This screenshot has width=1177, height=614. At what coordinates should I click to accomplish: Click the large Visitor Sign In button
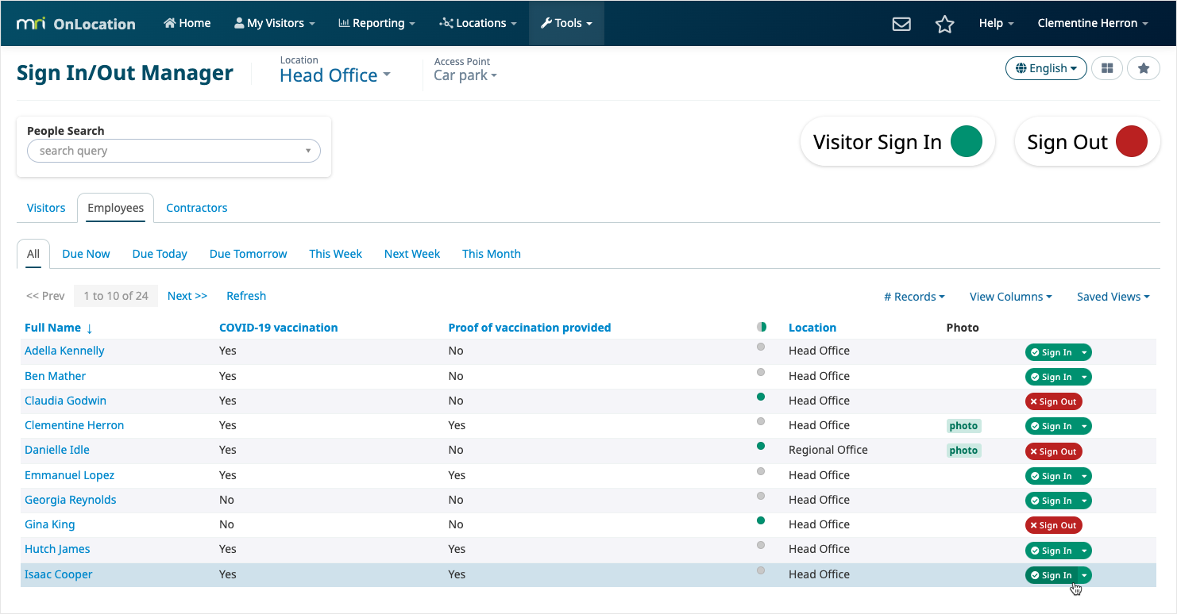[x=897, y=142]
